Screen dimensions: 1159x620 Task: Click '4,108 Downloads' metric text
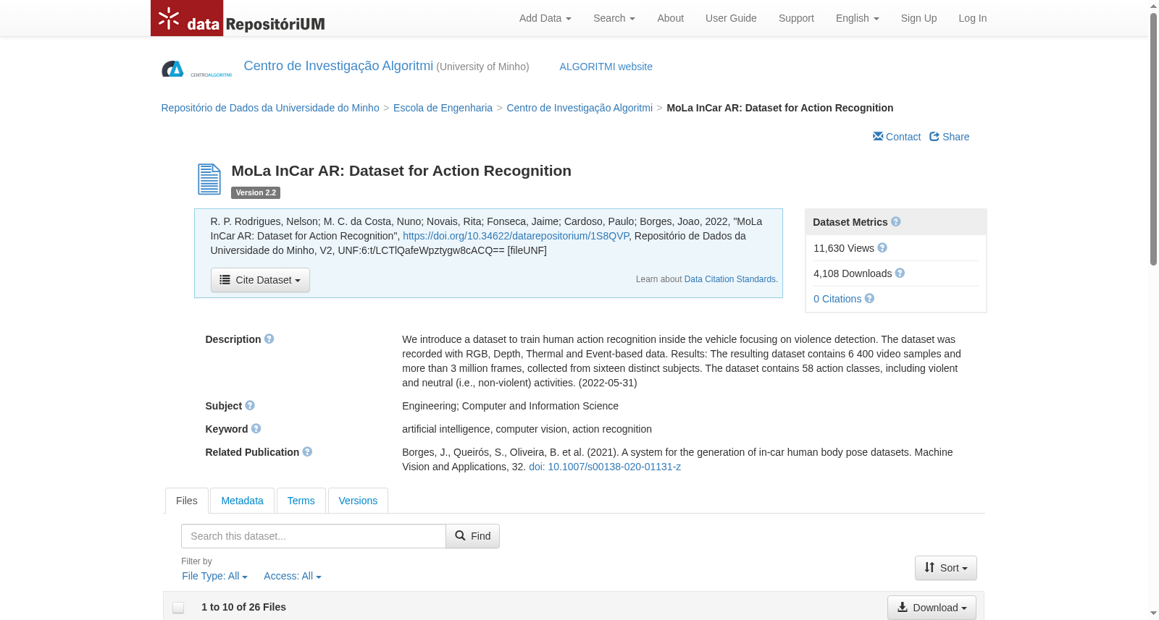point(853,273)
